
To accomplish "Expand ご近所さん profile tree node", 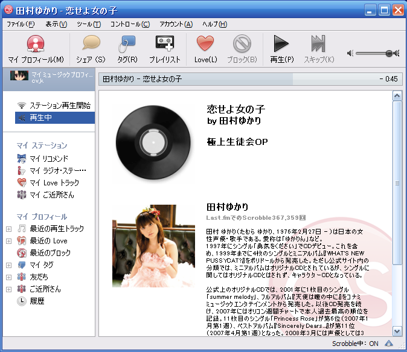I will tap(8, 289).
